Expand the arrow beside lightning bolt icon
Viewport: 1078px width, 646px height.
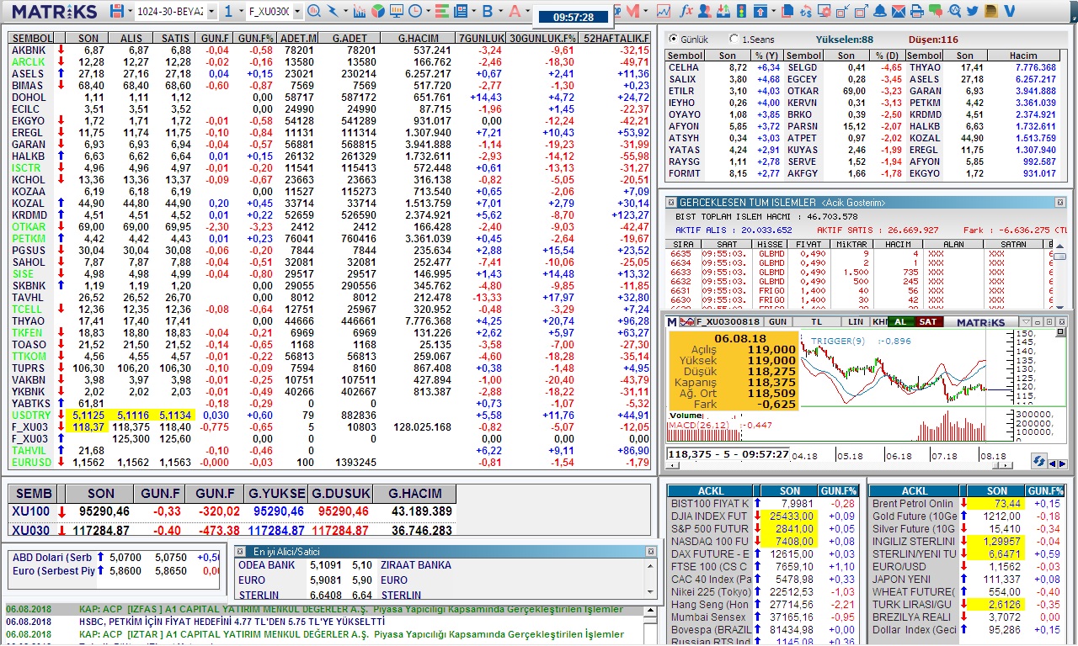click(345, 11)
